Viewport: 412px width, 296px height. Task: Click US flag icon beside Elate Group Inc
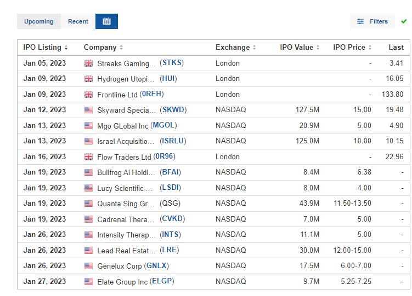(88, 282)
